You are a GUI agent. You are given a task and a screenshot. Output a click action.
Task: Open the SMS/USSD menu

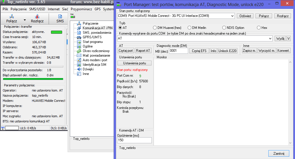pos(38,9)
